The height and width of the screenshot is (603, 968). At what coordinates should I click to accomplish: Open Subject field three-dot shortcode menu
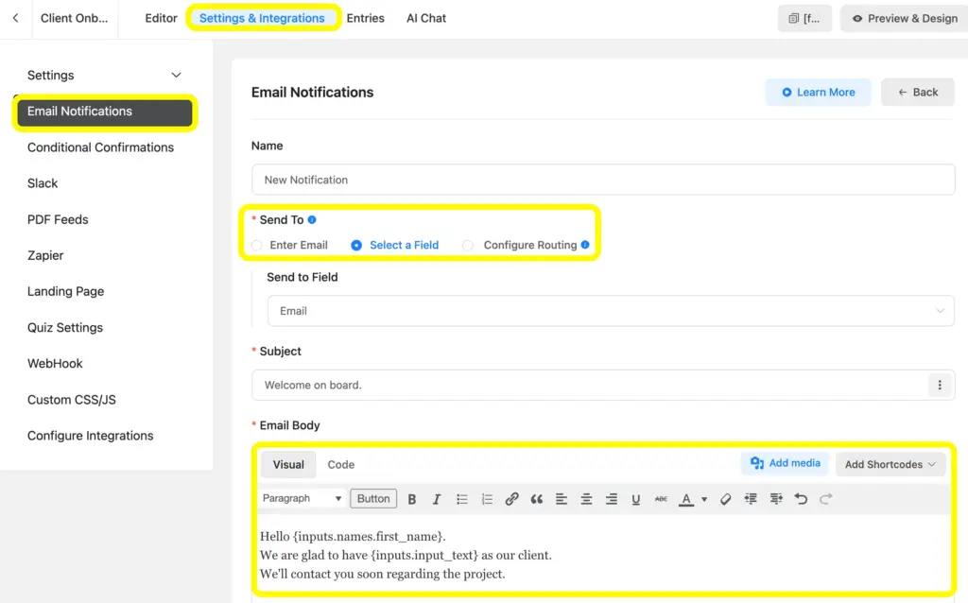[x=940, y=385]
